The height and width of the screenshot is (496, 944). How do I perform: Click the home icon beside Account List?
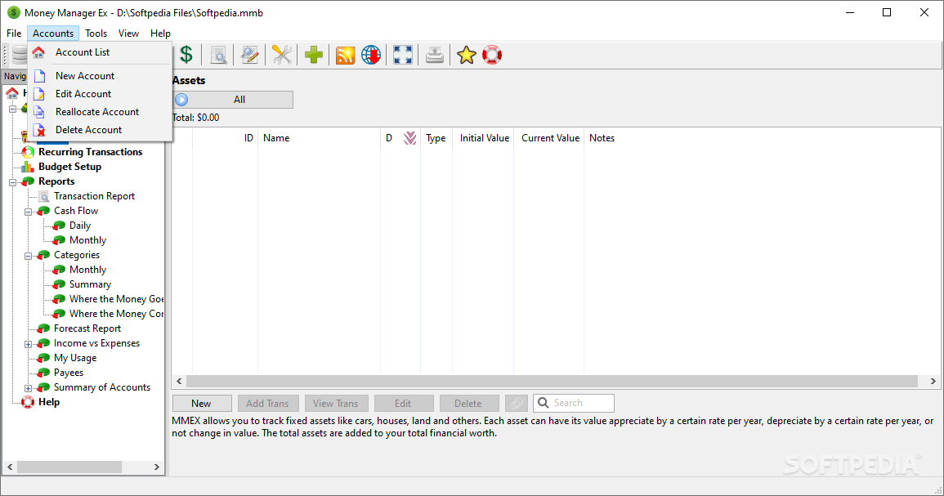38,52
